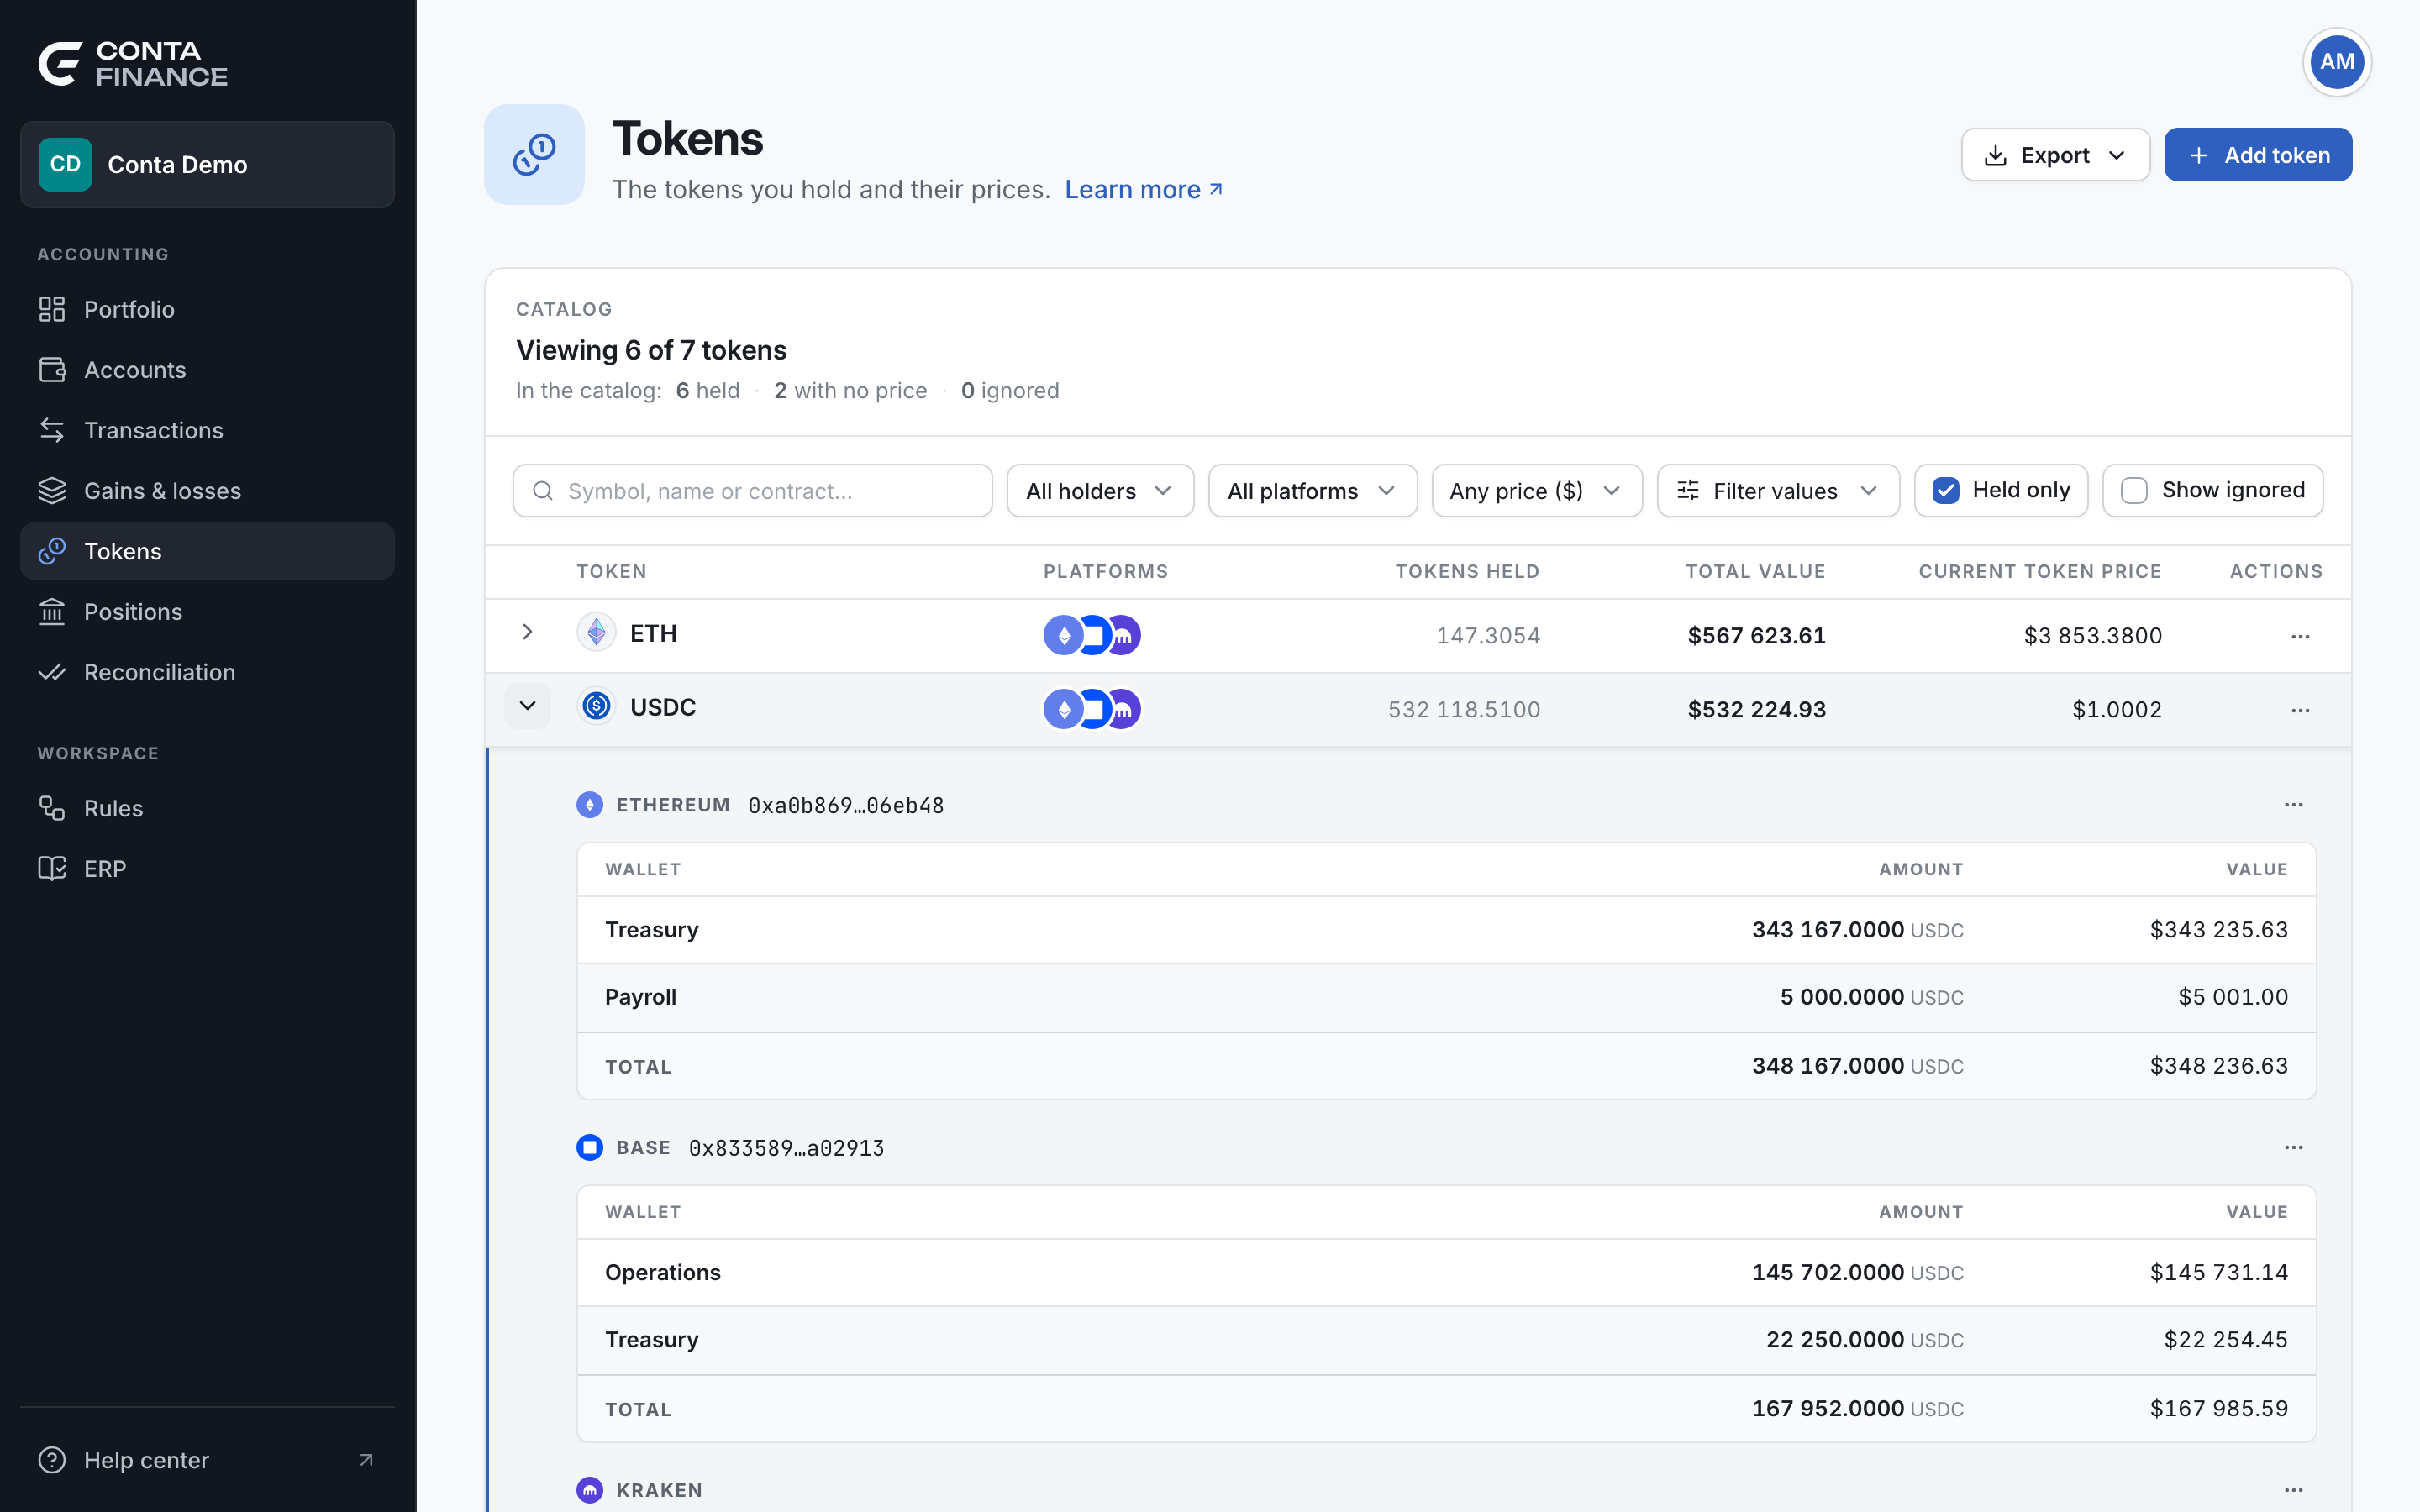Click the Tokens Held column header
Viewport: 2420px width, 1512px height.
(1467, 572)
